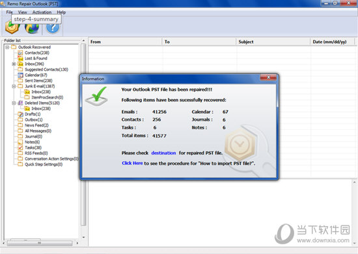Select the Notes(6) folder icon
Viewport: 358px width, 254px height.
[20, 142]
